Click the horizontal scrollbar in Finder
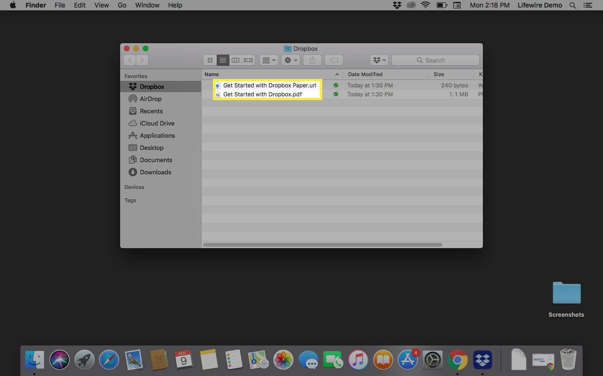603x376 pixels. click(323, 245)
